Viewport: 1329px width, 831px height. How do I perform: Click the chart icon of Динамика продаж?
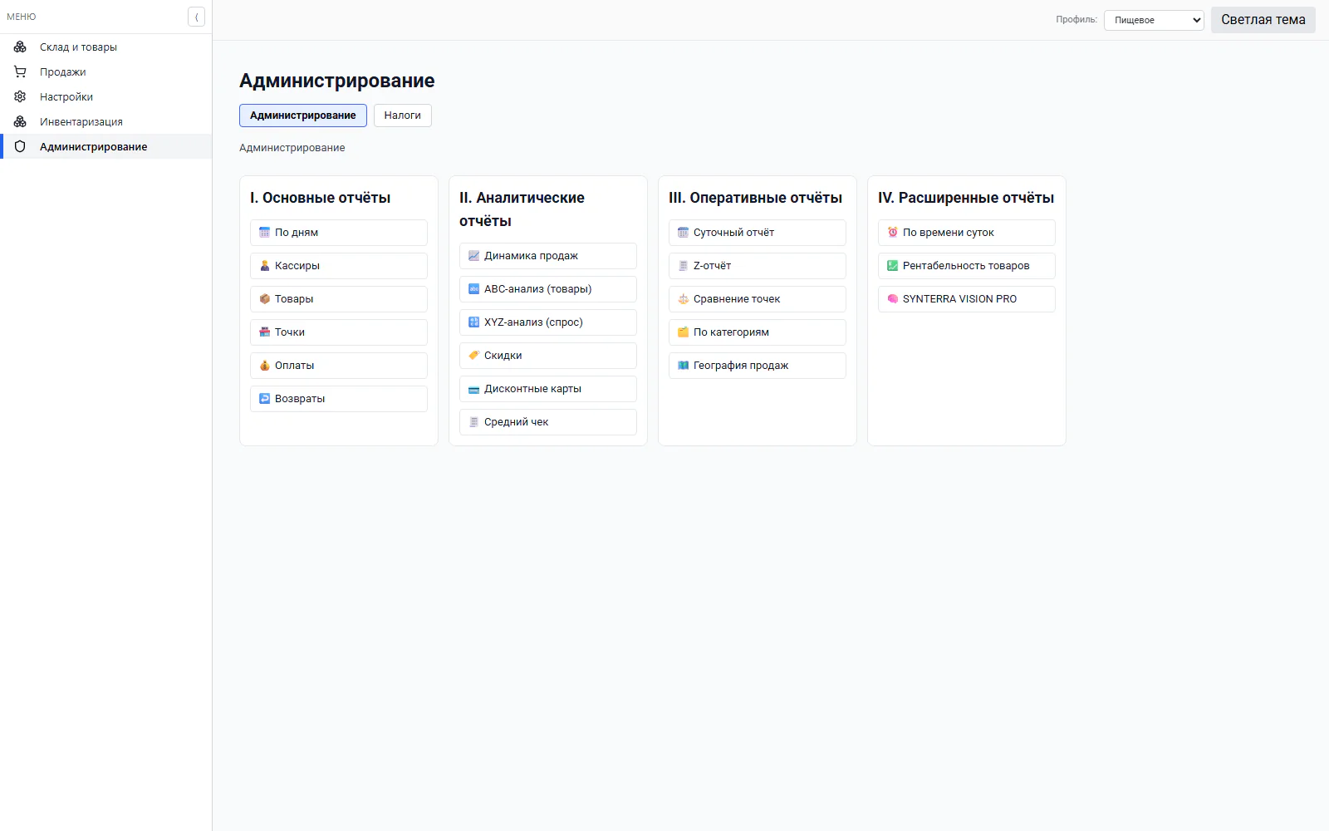pyautogui.click(x=474, y=256)
